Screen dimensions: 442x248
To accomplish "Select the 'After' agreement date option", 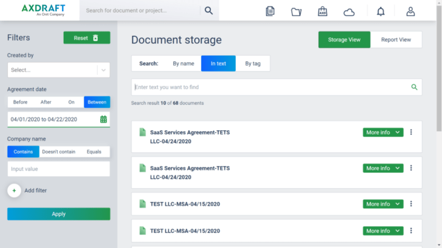I will click(46, 102).
